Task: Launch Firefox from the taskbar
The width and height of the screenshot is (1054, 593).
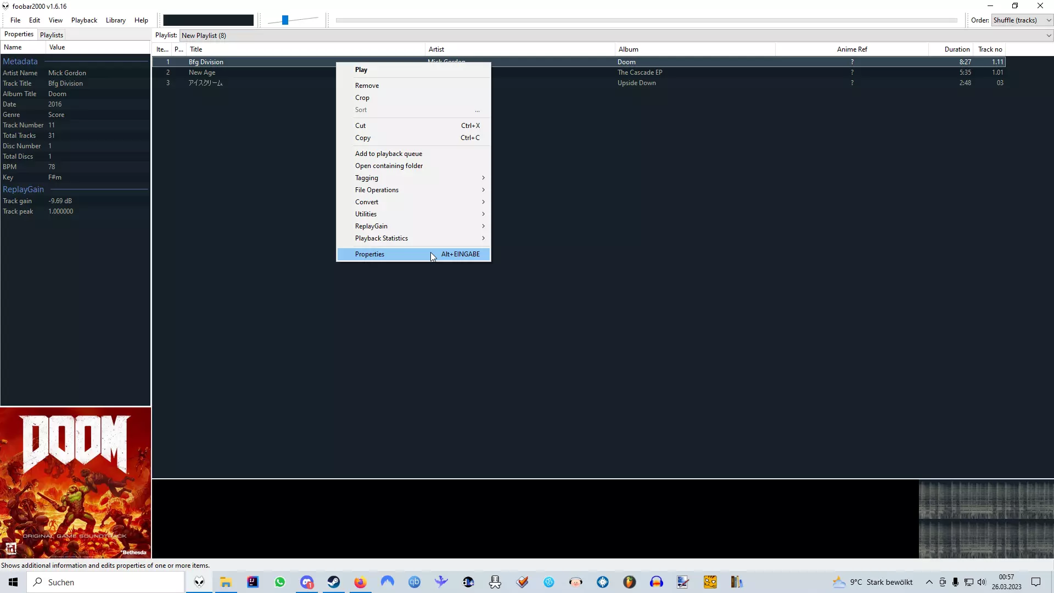Action: [360, 582]
